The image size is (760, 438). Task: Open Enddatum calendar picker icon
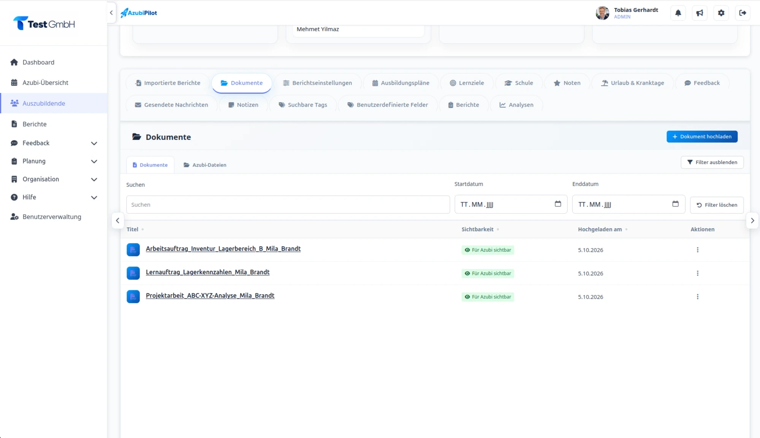675,204
